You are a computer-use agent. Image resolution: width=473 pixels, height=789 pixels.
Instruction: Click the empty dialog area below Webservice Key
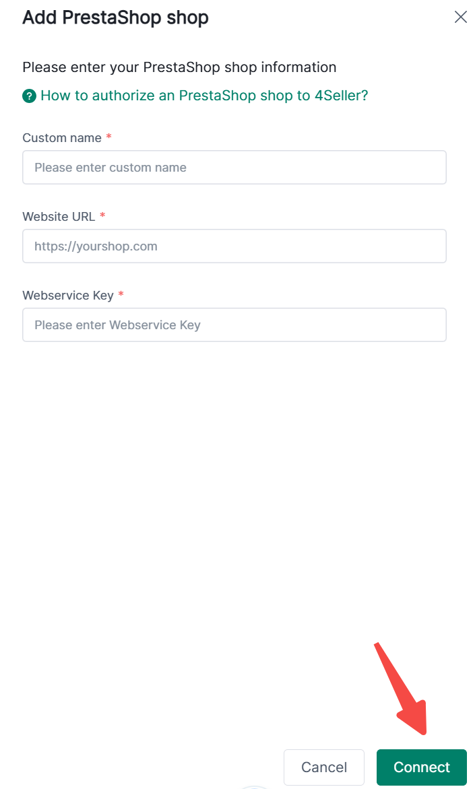234,485
